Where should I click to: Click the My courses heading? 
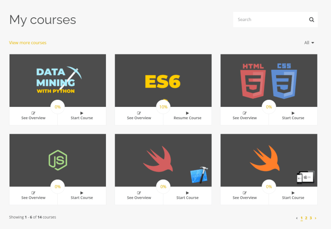(x=43, y=20)
